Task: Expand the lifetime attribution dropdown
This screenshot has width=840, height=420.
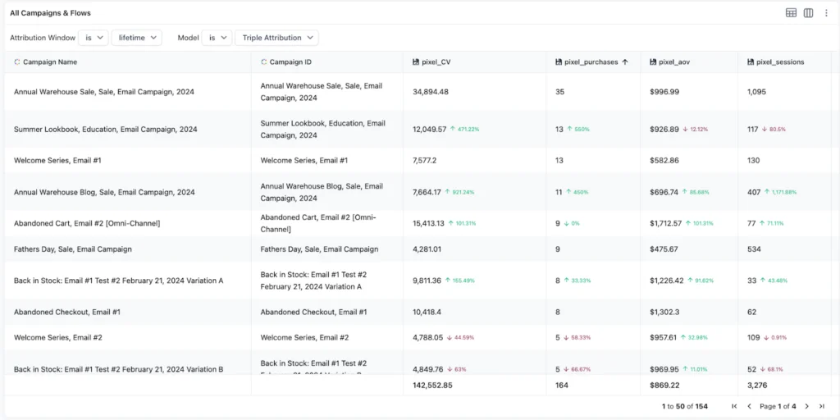Action: 136,38
